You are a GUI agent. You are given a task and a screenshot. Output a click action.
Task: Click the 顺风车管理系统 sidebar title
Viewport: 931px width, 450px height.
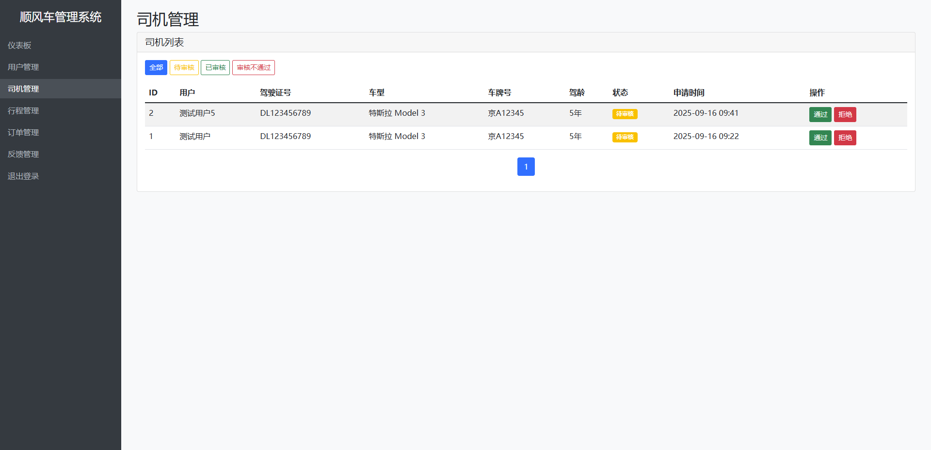coord(61,17)
